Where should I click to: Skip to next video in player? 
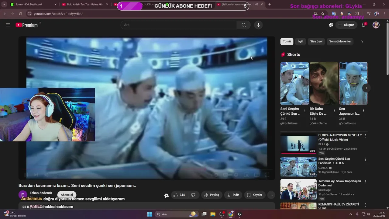[x=36, y=175]
